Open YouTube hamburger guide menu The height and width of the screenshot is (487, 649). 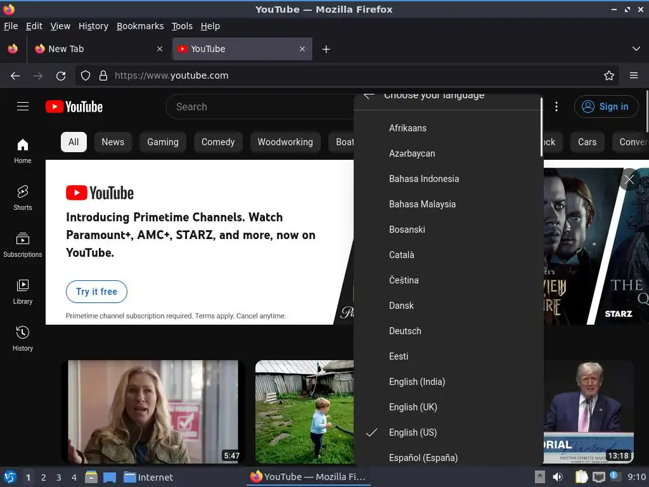coord(23,107)
